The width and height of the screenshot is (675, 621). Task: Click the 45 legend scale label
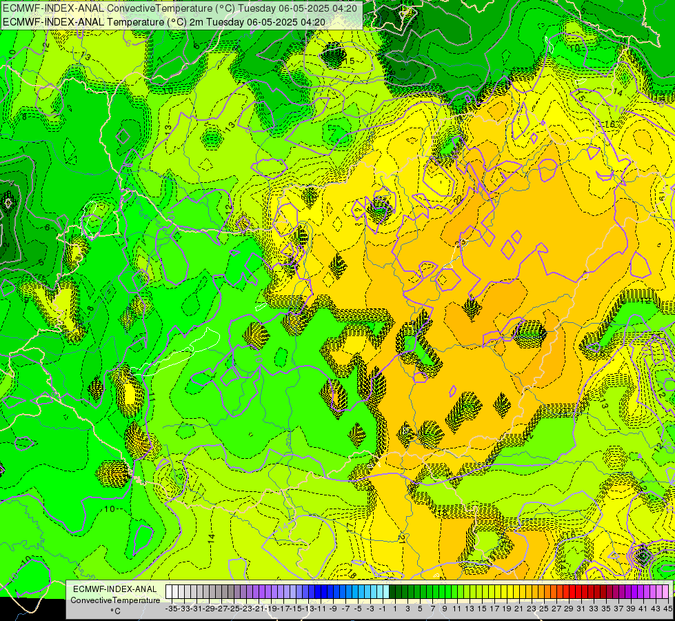(667, 609)
